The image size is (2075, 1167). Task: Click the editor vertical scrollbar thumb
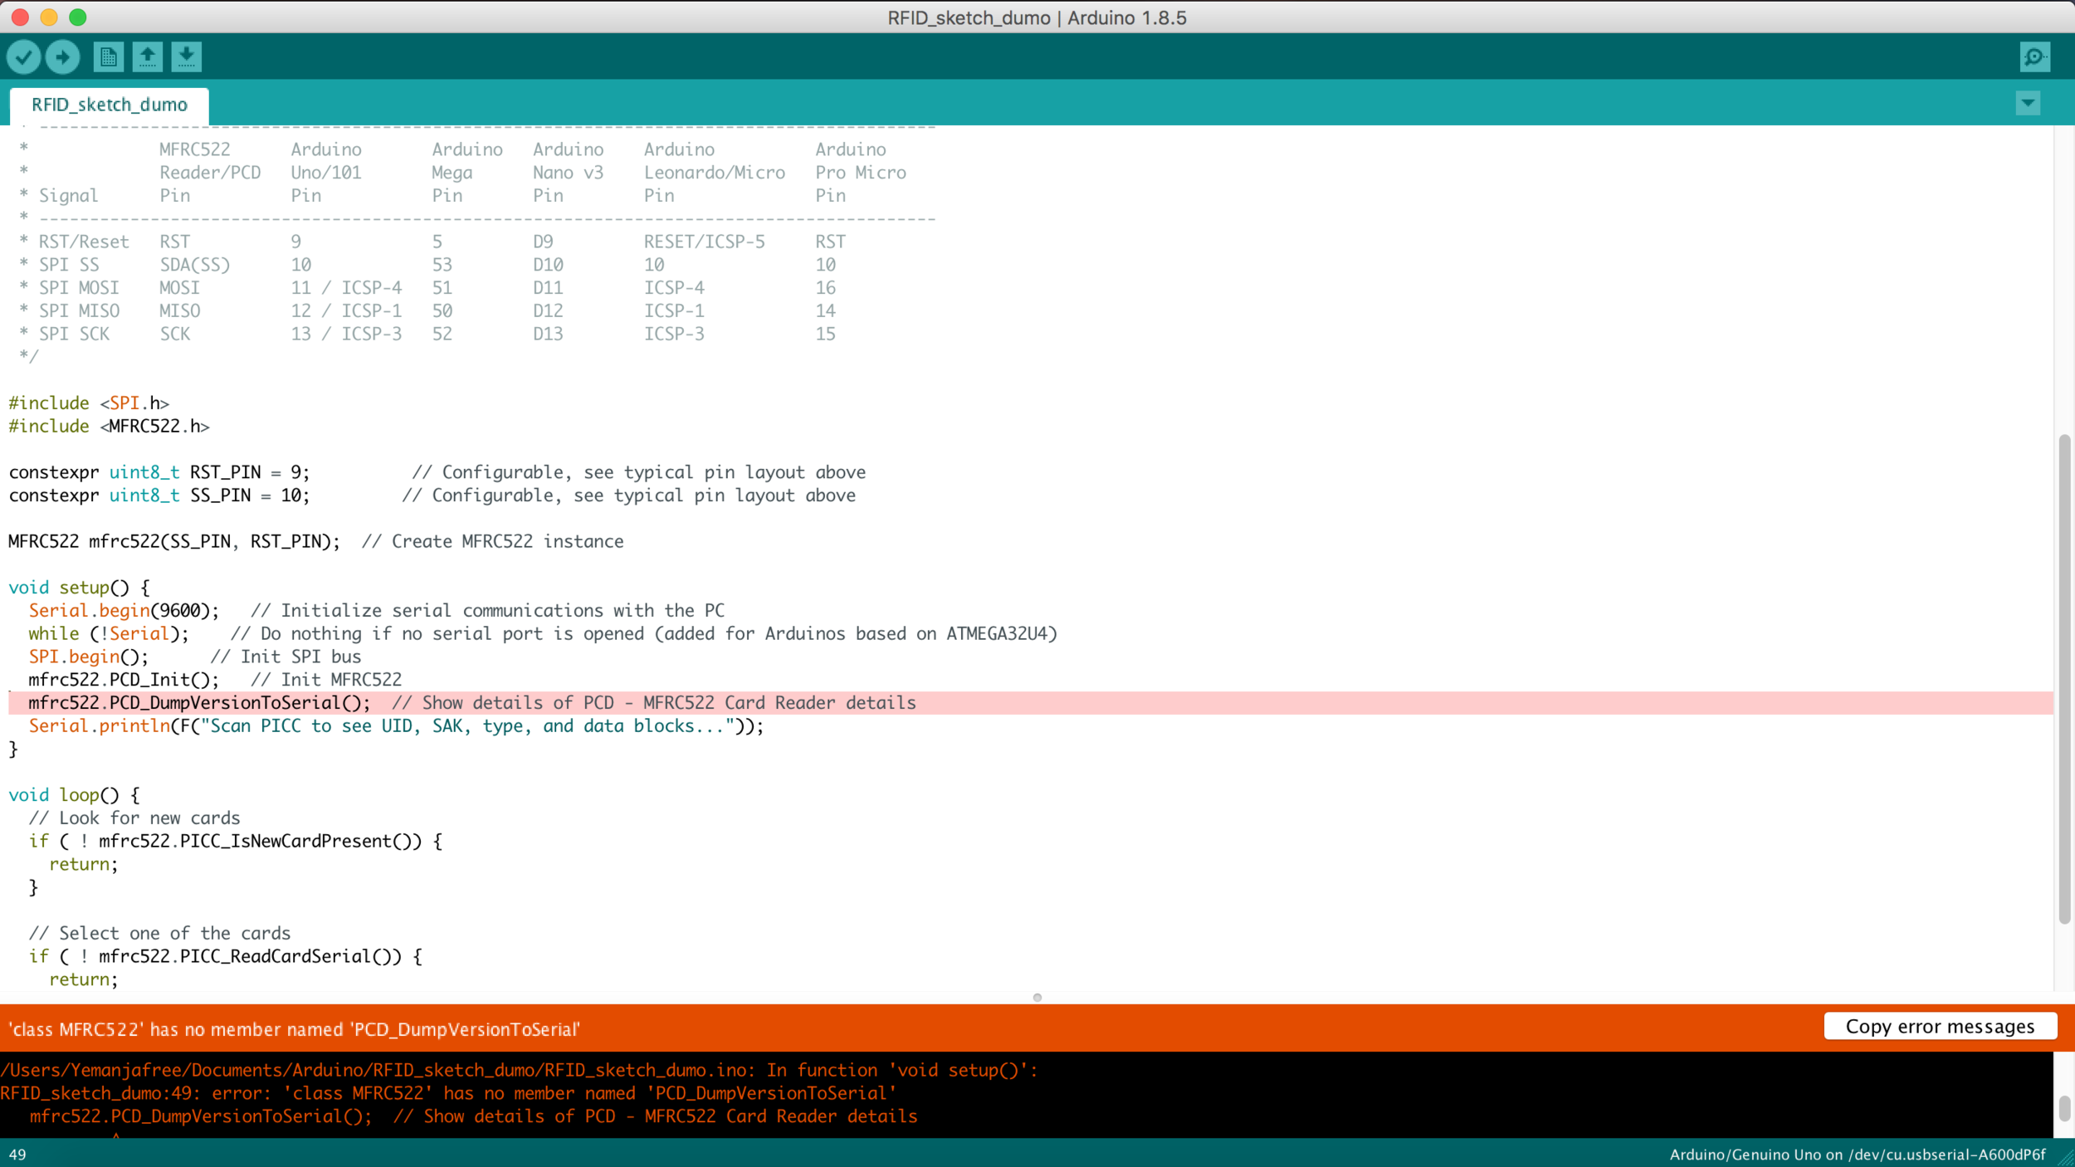point(2064,676)
